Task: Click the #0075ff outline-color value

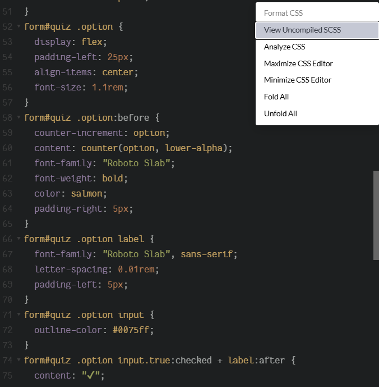Action: pyautogui.click(x=131, y=330)
